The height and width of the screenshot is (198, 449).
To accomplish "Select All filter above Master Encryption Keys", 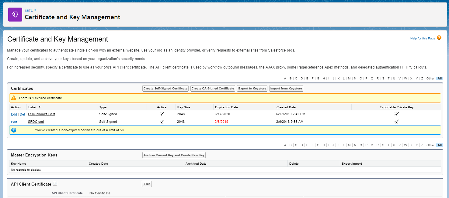I will pos(440,145).
